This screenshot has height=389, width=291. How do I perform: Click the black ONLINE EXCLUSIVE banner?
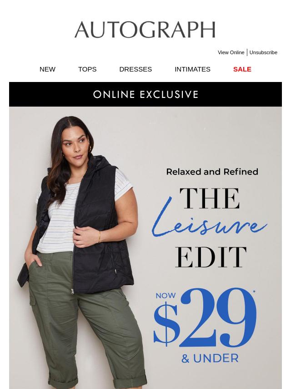(145, 94)
